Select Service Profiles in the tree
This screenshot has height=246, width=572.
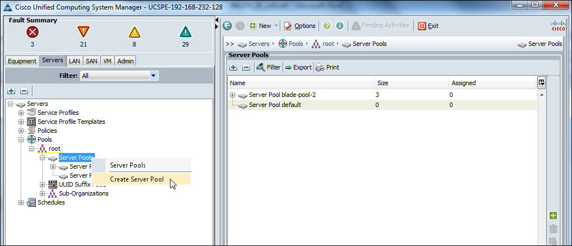58,113
